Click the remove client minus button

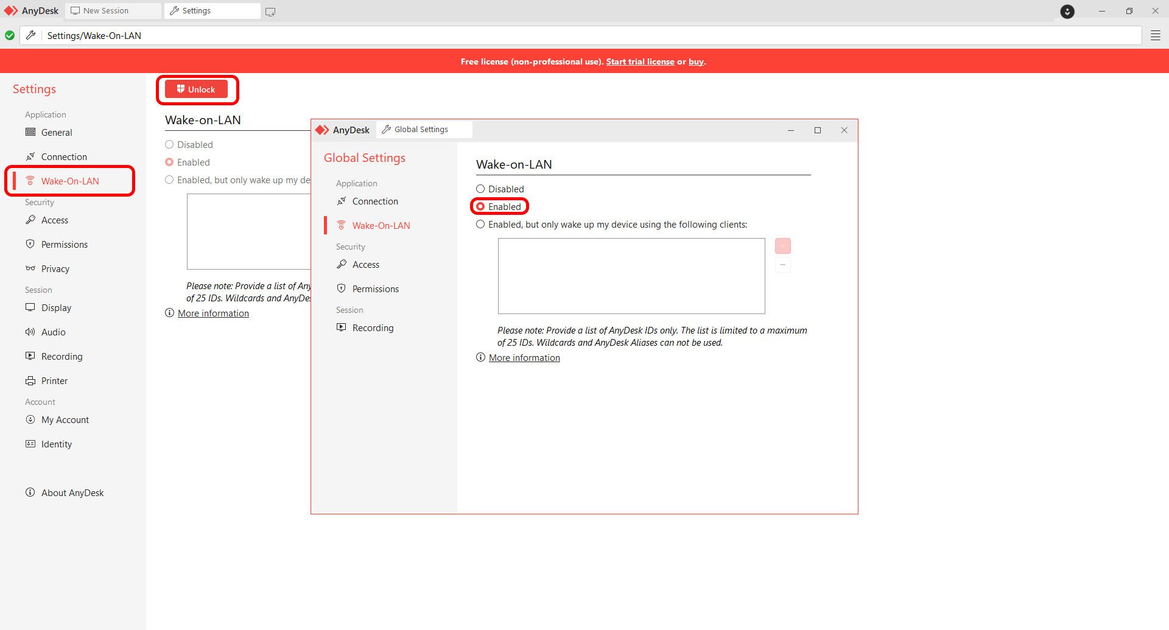(782, 265)
